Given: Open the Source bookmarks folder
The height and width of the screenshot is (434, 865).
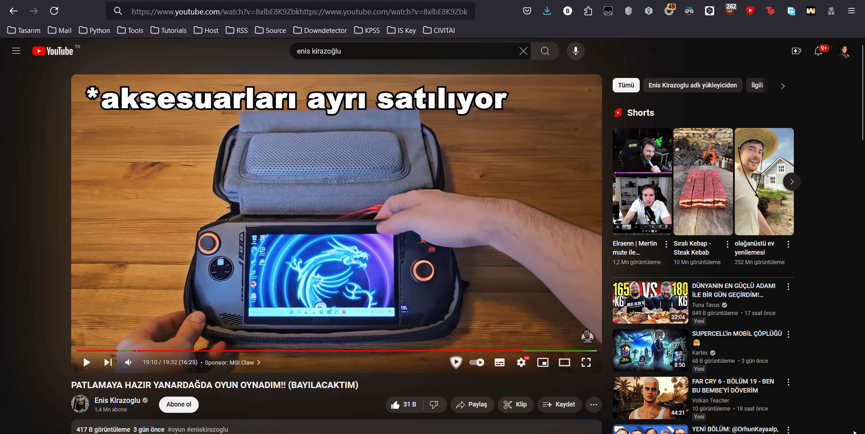Looking at the screenshot, I should coord(270,30).
